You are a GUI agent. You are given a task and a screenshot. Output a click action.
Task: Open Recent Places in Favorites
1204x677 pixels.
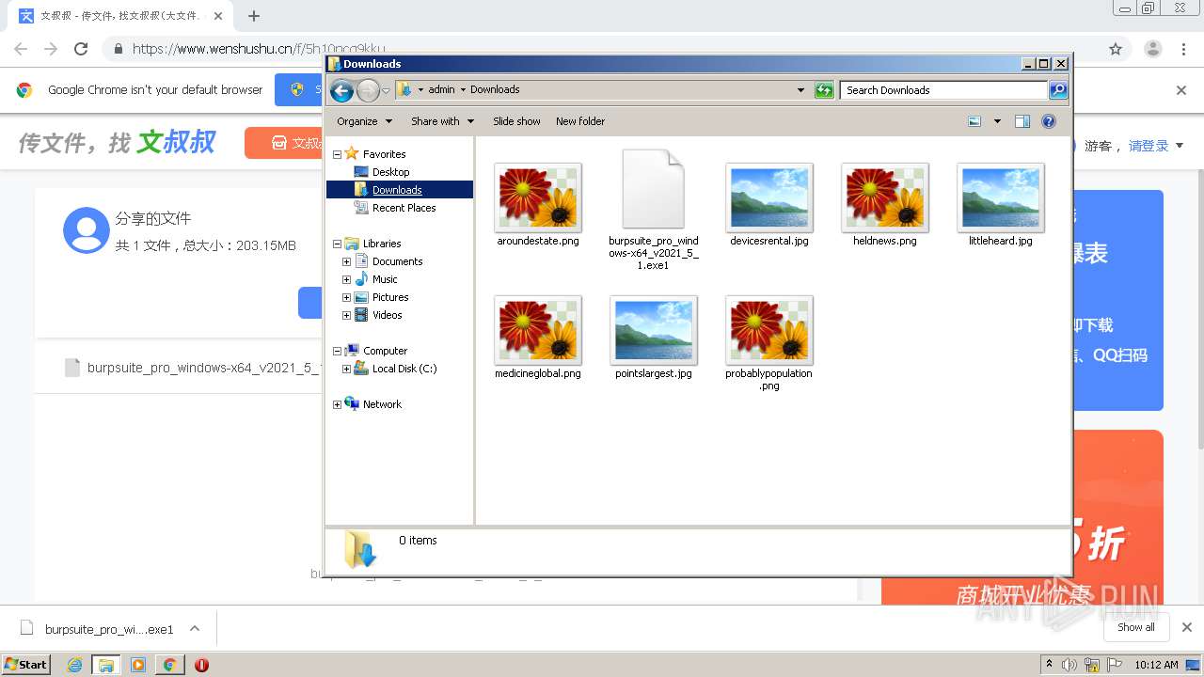[404, 208]
